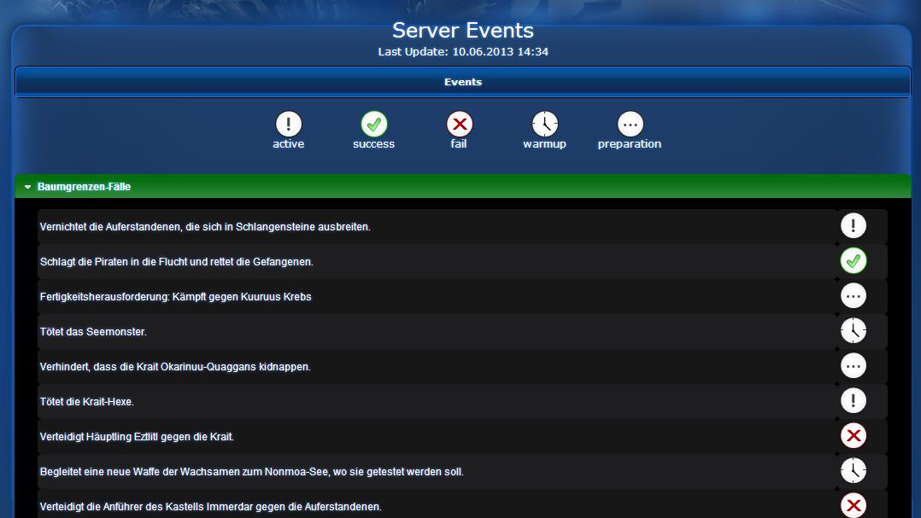Click the warmup legend clock icon

pyautogui.click(x=545, y=124)
